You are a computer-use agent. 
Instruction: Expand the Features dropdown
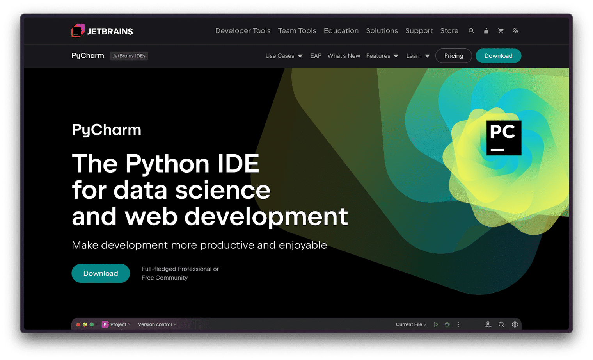point(382,56)
